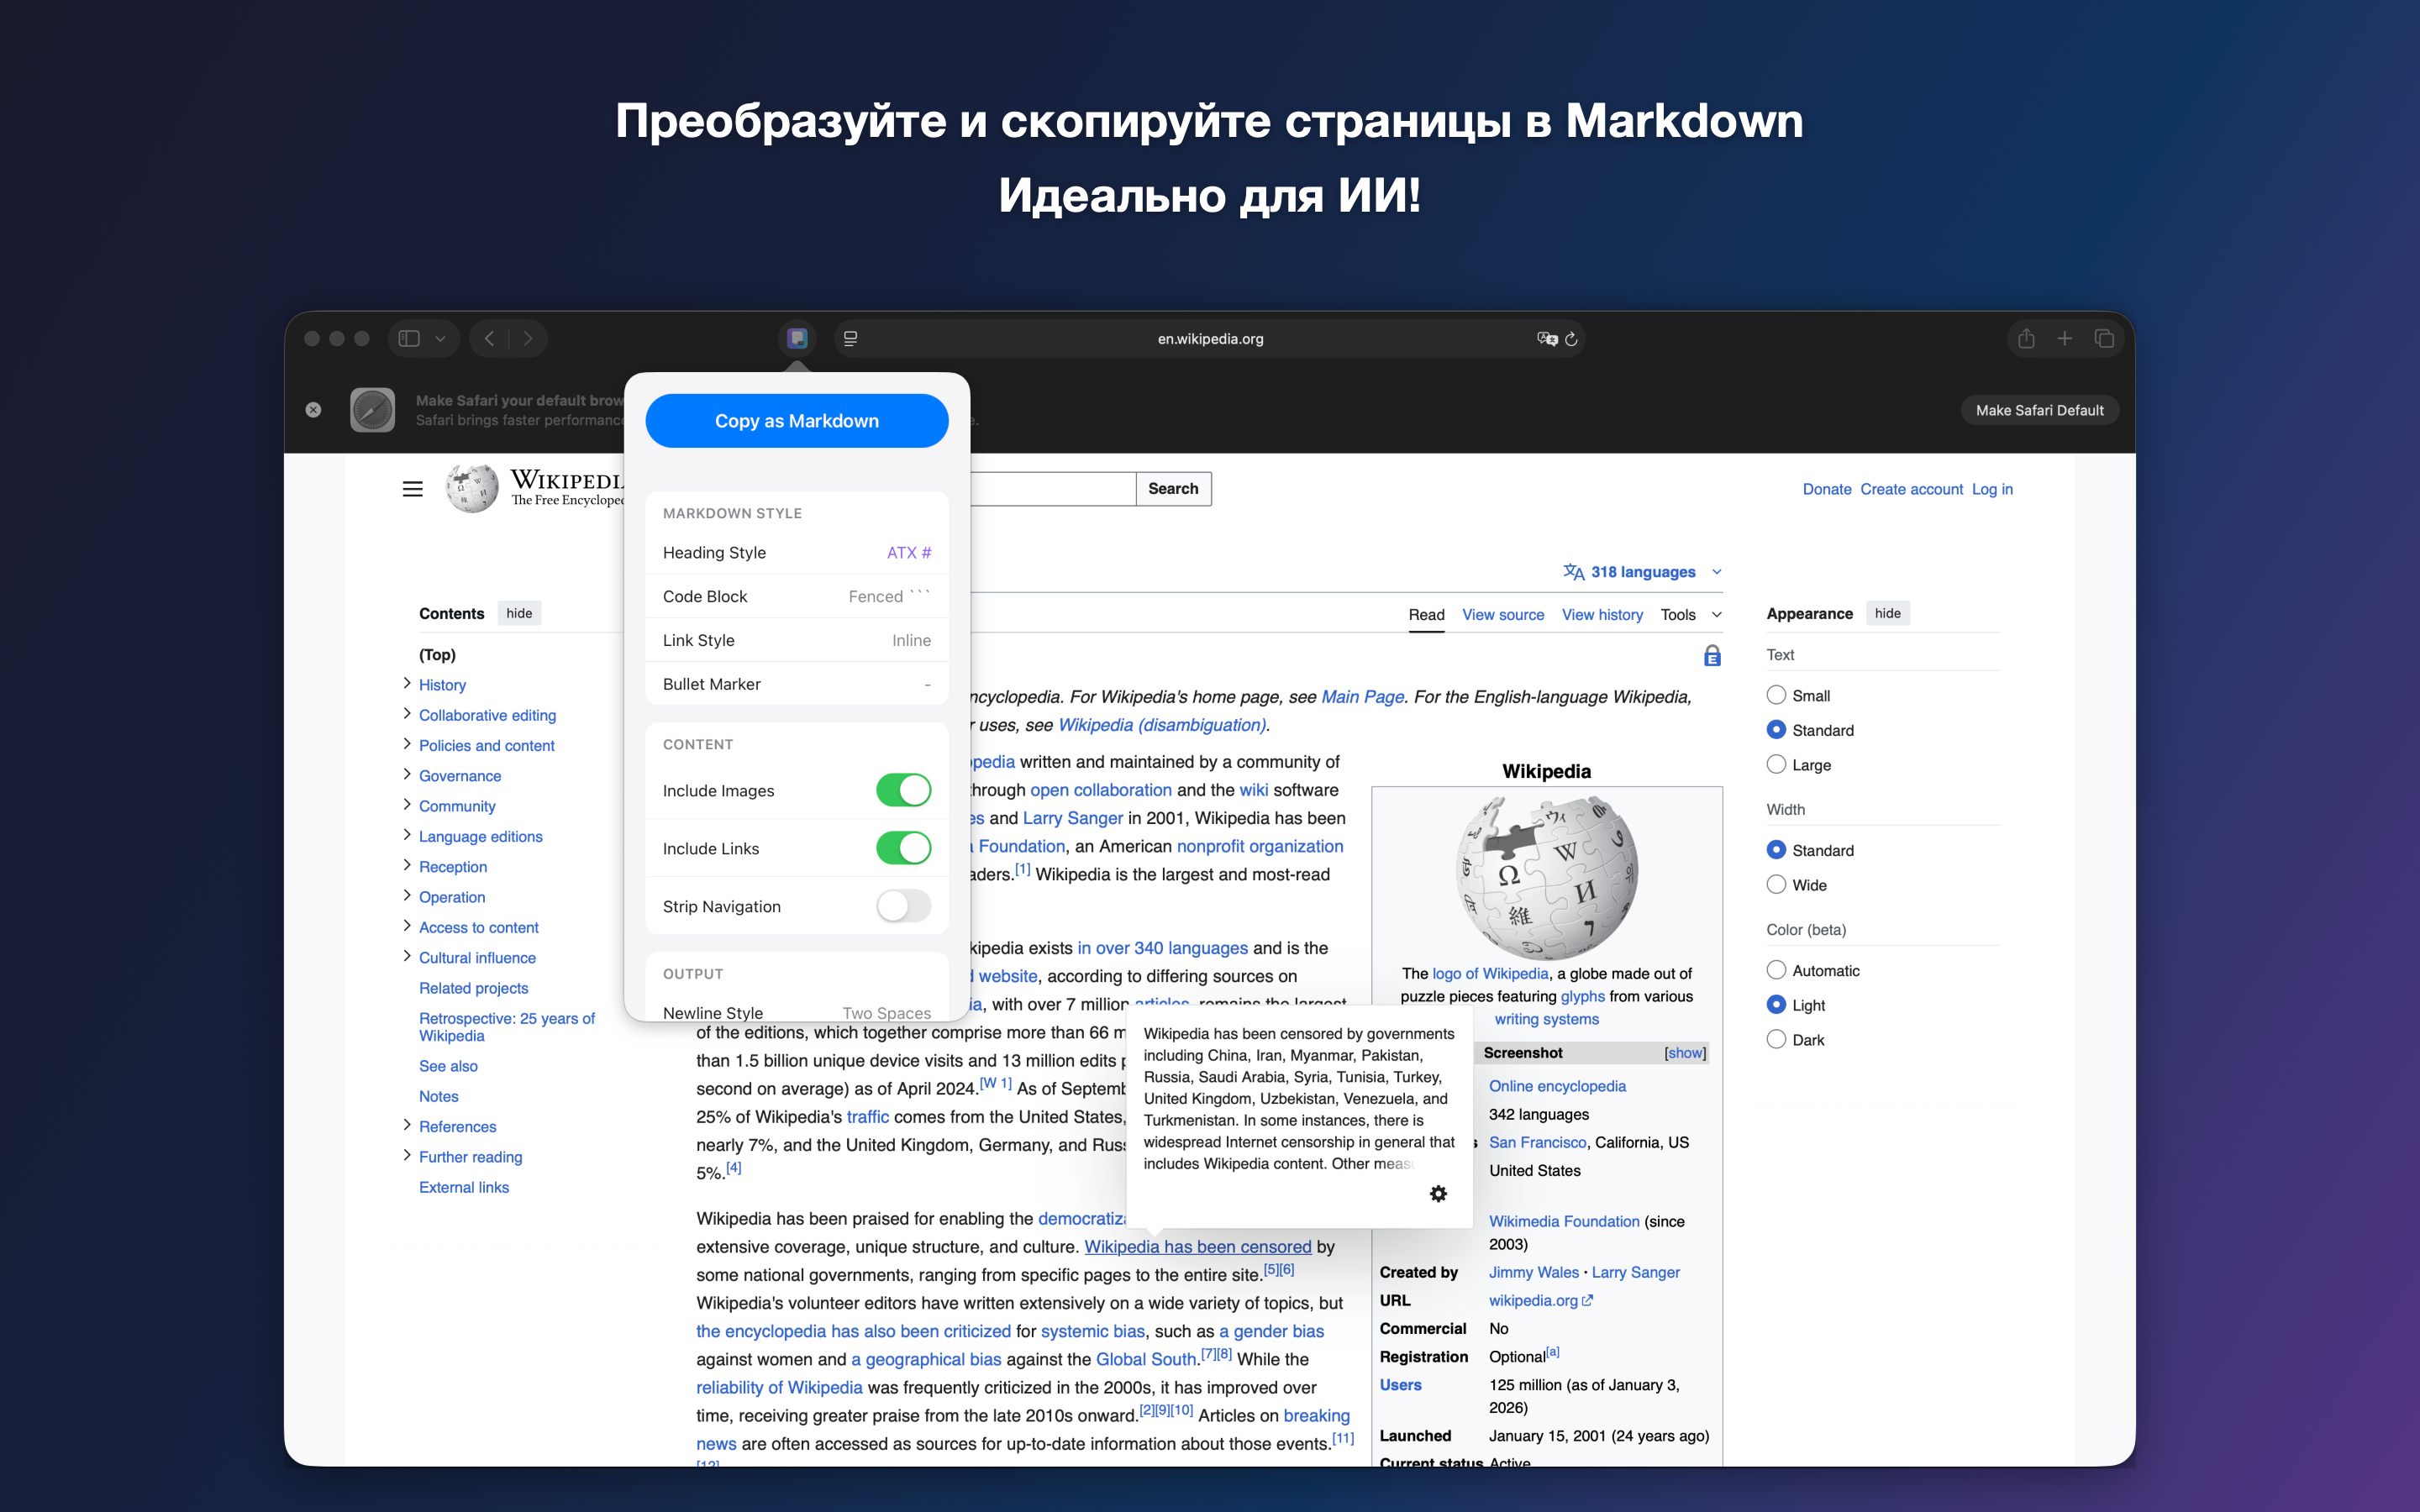Click the en.wikipedia.org address field
Screen dimensions: 2420x1512
pos(1210,338)
